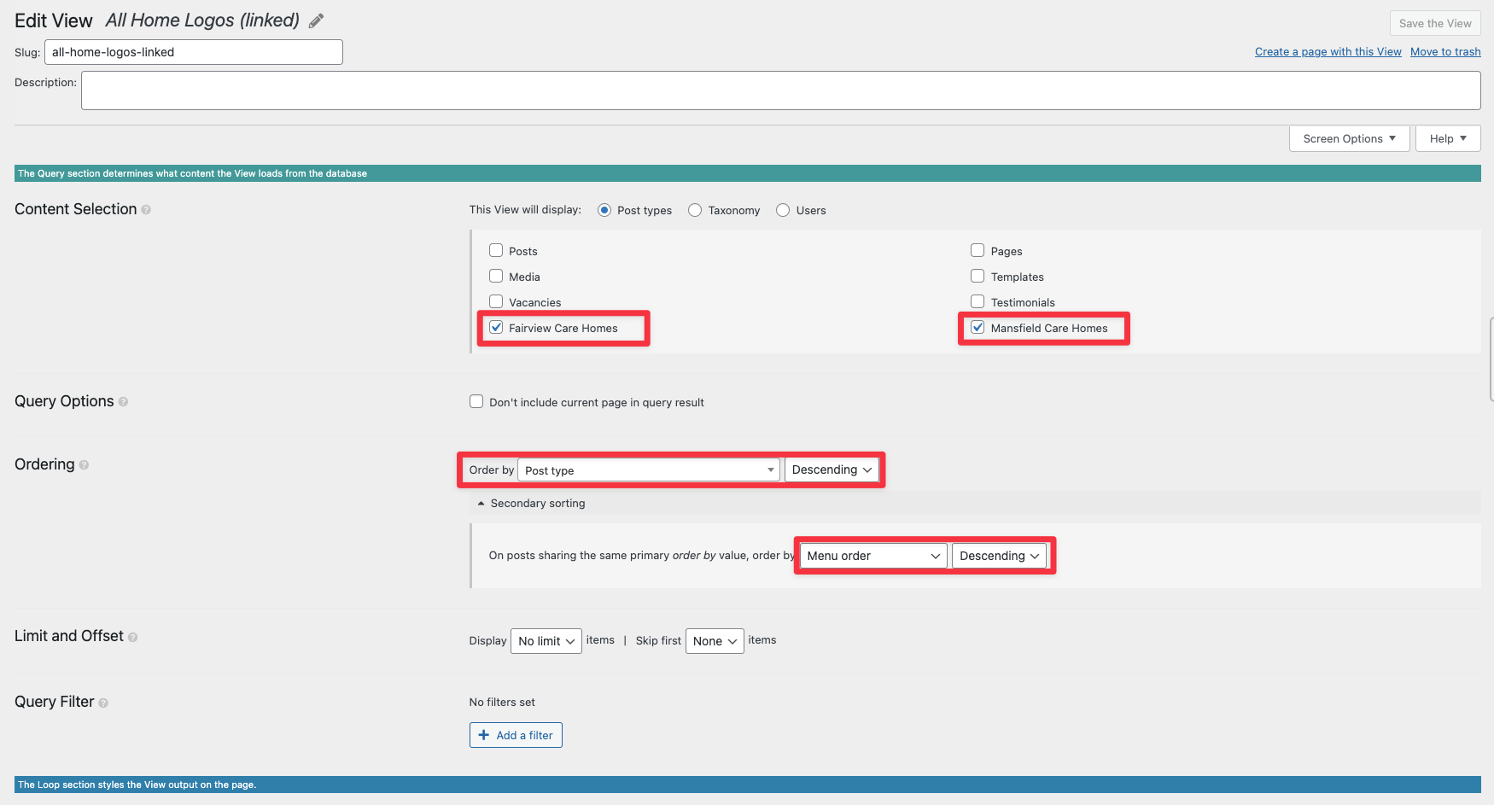Image resolution: width=1494 pixels, height=805 pixels.
Task: Expand the Screen Options panel
Action: [1349, 138]
